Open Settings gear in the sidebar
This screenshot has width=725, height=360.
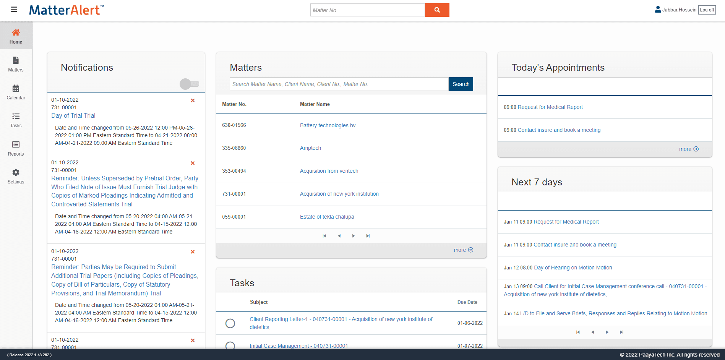[16, 176]
